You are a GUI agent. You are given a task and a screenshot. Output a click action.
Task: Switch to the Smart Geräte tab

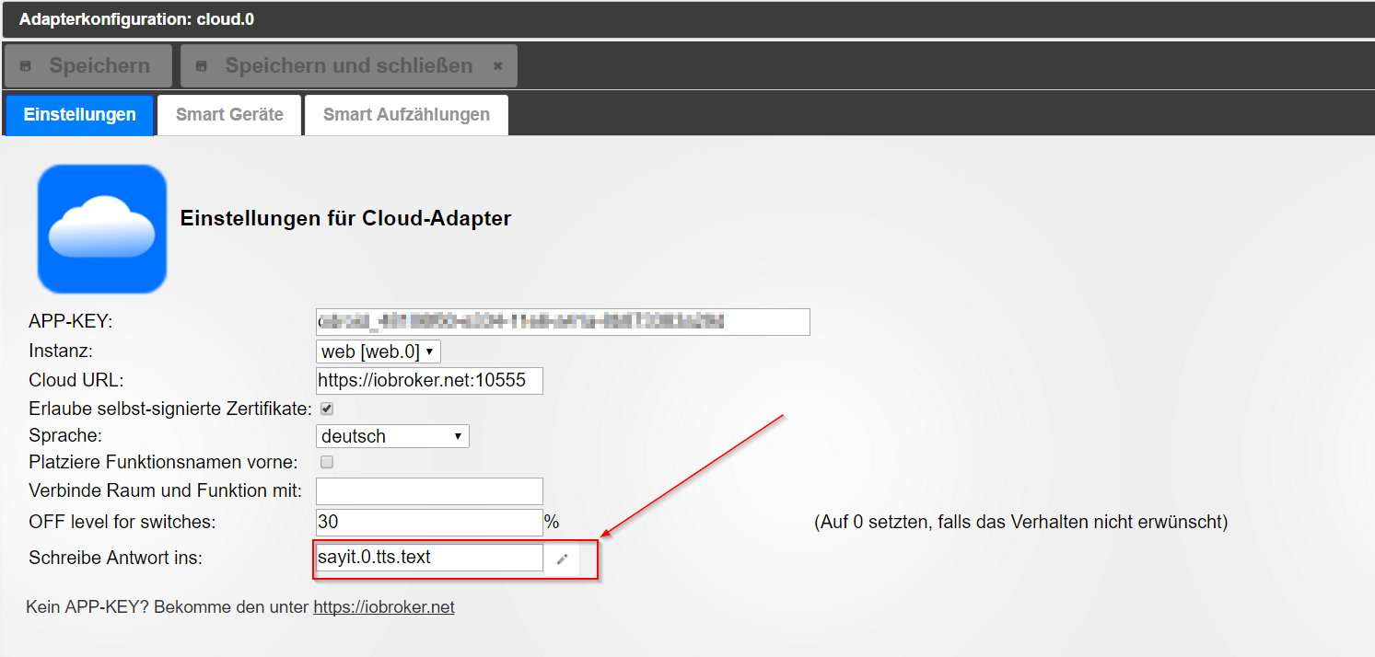tap(229, 115)
